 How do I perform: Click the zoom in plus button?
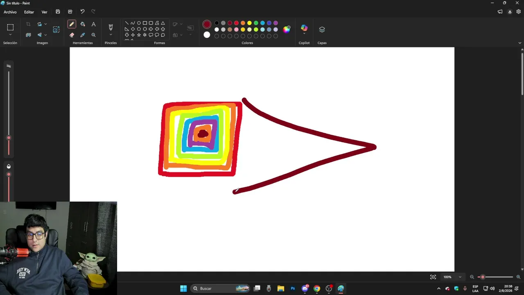point(518,277)
